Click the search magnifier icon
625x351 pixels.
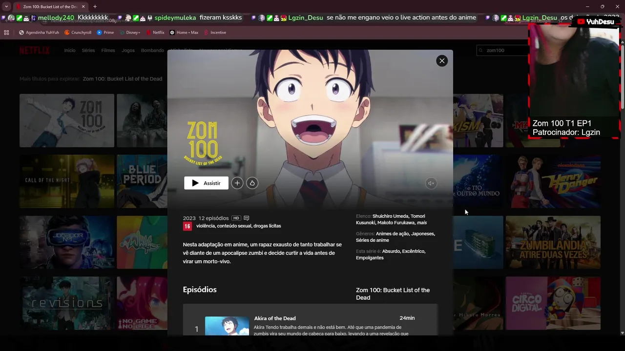tap(481, 50)
